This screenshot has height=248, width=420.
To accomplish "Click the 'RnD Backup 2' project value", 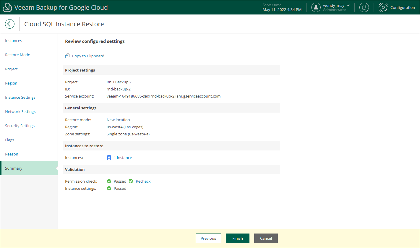I will [119, 82].
